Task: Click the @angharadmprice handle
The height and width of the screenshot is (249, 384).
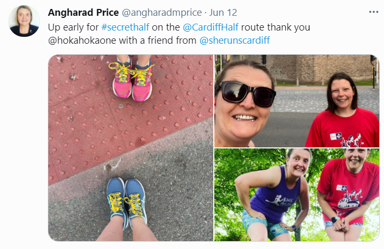Action: pyautogui.click(x=162, y=13)
